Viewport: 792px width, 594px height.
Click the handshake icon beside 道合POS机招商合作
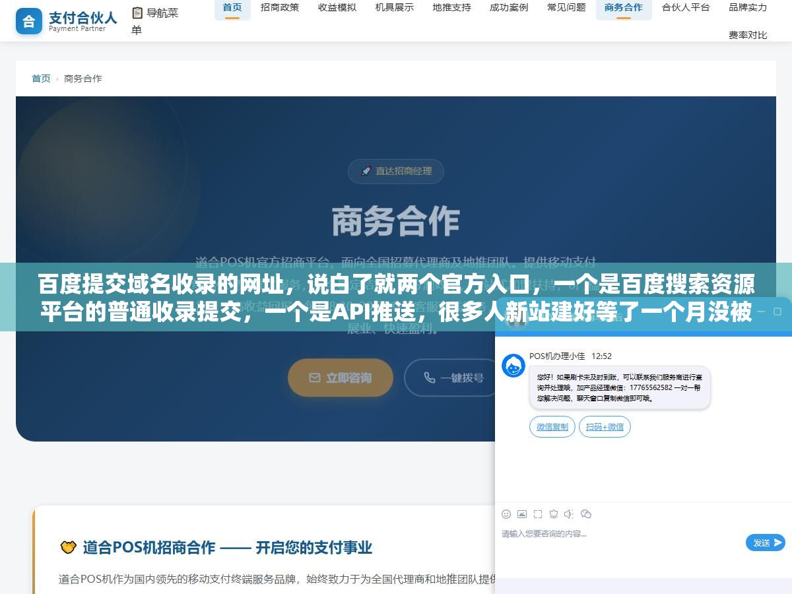pos(68,547)
